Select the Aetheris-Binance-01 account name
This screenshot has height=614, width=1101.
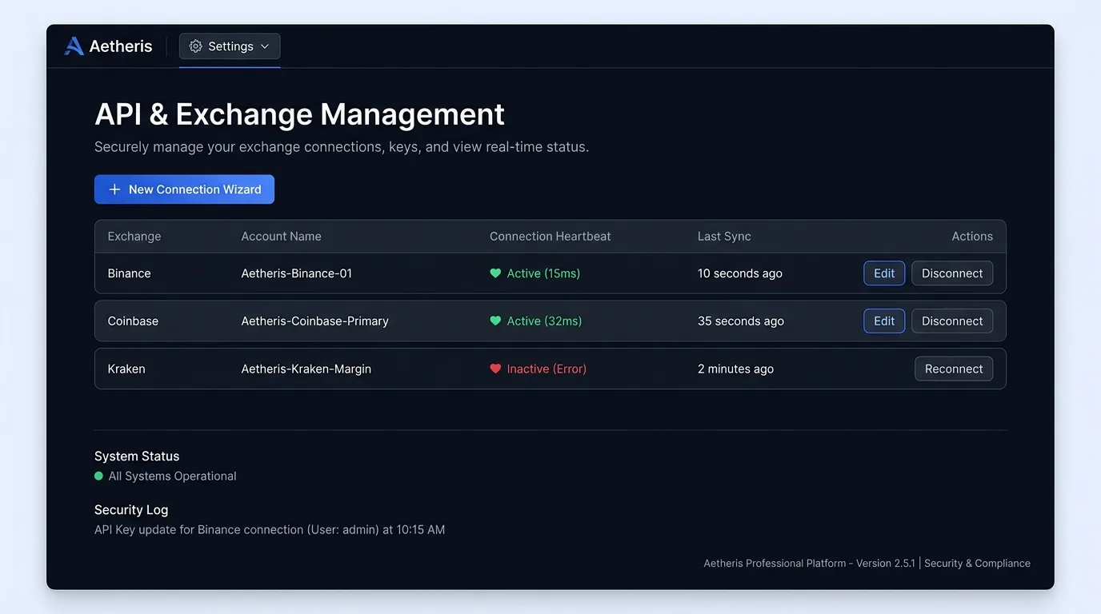[x=297, y=273]
